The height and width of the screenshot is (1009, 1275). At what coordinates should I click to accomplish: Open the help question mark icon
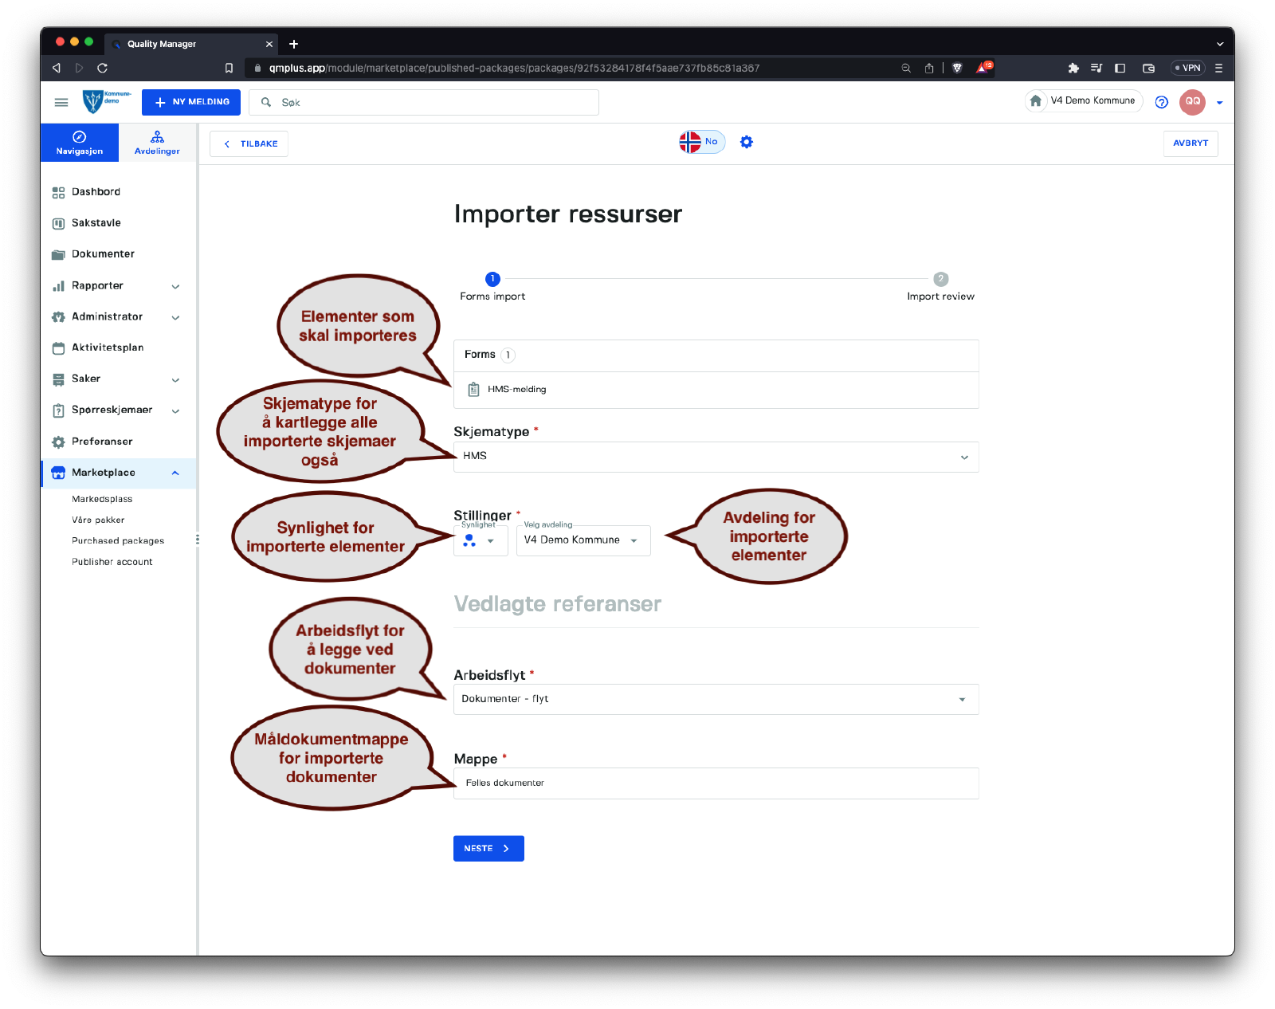[x=1161, y=102]
